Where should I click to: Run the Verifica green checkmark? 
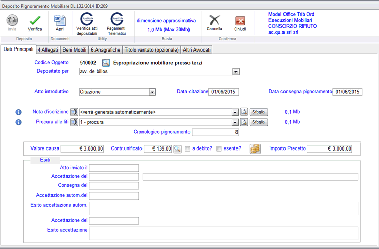click(x=35, y=20)
